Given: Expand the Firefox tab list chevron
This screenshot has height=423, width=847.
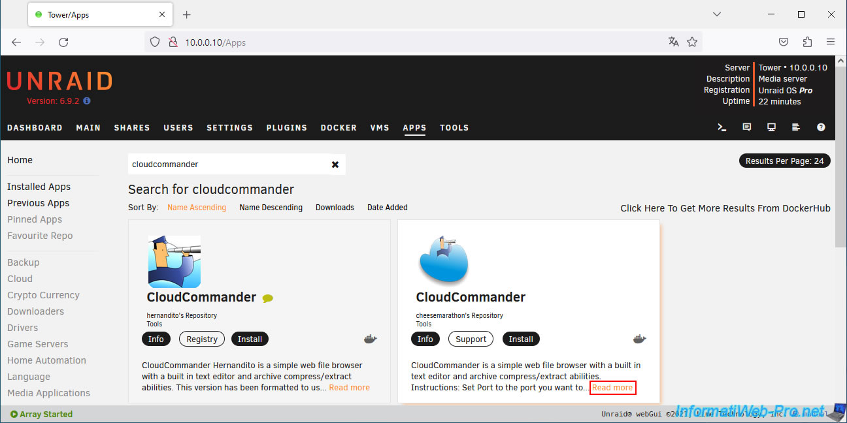Looking at the screenshot, I should coord(717,14).
